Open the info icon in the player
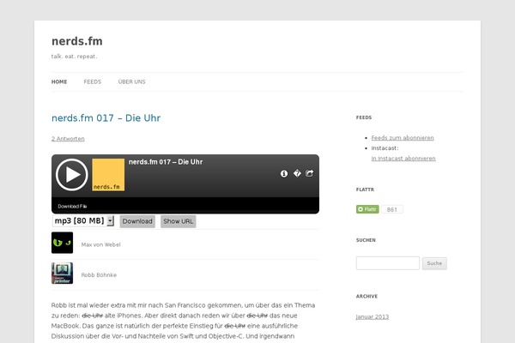 tap(284, 173)
